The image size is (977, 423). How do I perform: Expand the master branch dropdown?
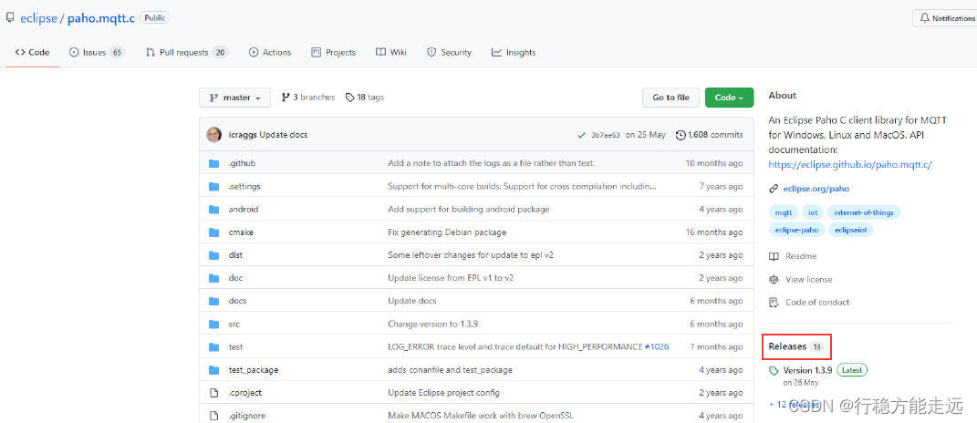(235, 98)
